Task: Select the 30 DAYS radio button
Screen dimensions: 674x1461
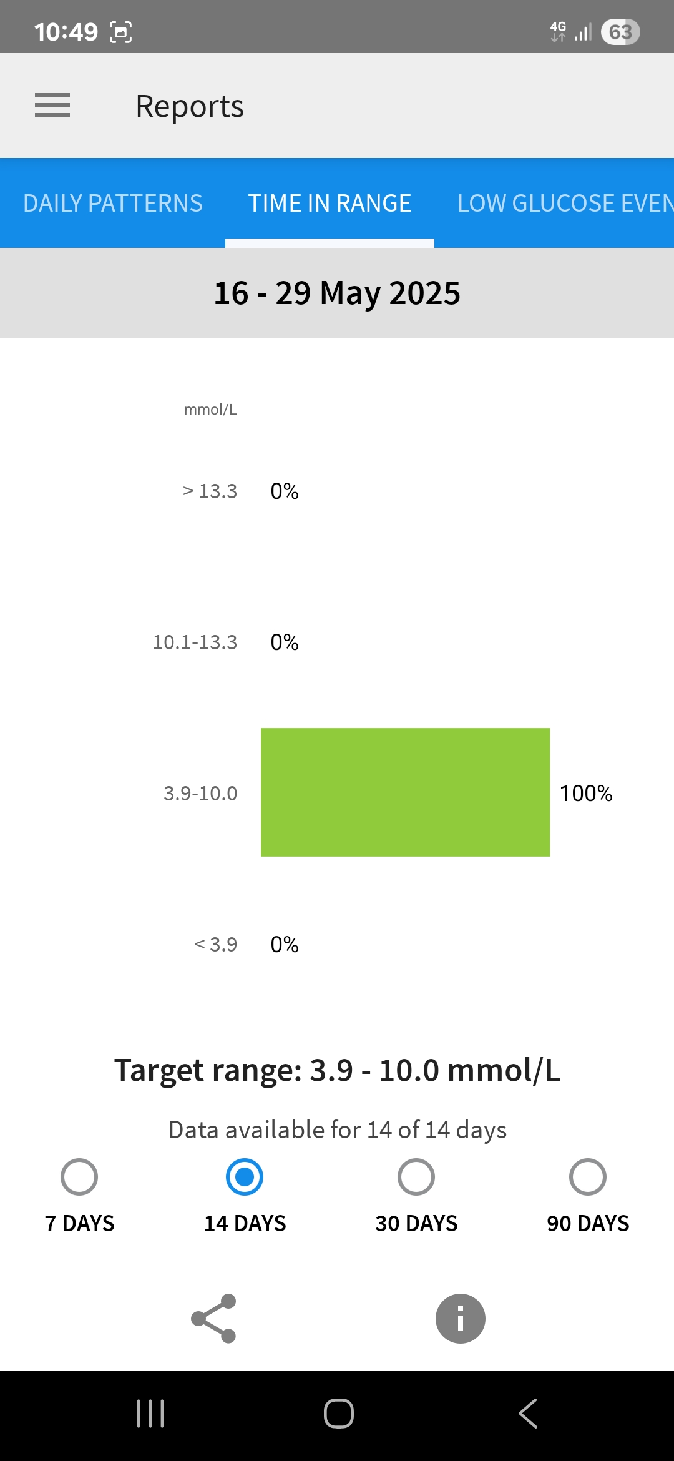Action: click(x=416, y=1177)
